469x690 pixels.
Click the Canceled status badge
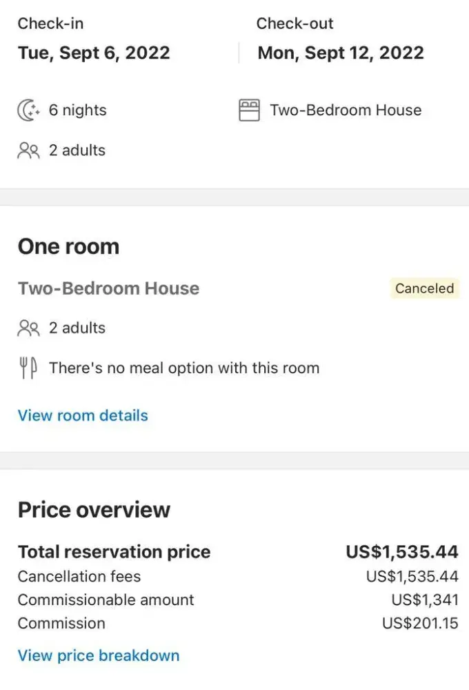tap(424, 288)
